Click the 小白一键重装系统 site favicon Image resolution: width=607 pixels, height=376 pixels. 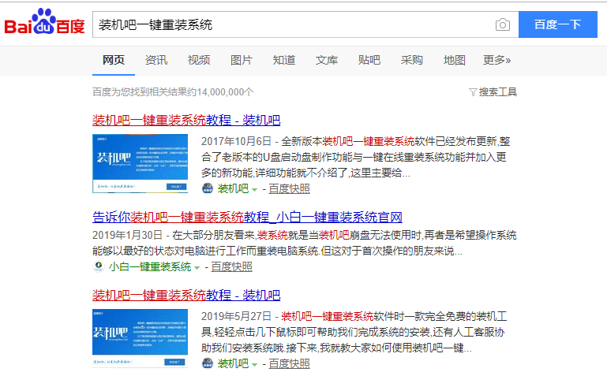[99, 267]
